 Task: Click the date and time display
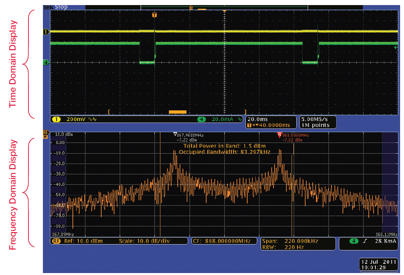click(378, 264)
